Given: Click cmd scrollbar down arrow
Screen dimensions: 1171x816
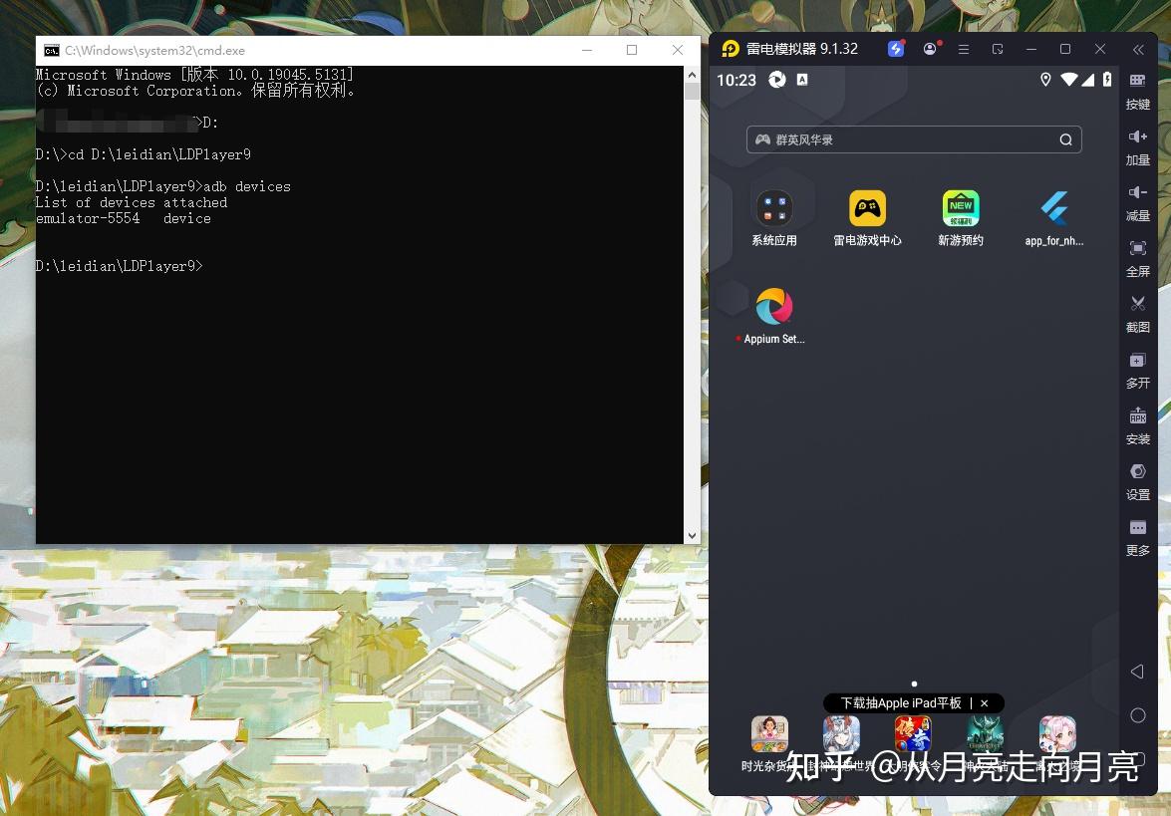Looking at the screenshot, I should click(692, 535).
